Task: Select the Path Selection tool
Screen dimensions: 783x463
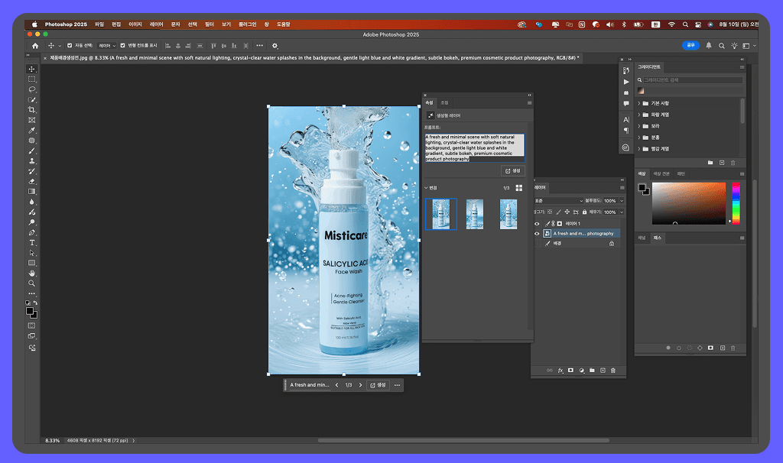Action: coord(32,253)
